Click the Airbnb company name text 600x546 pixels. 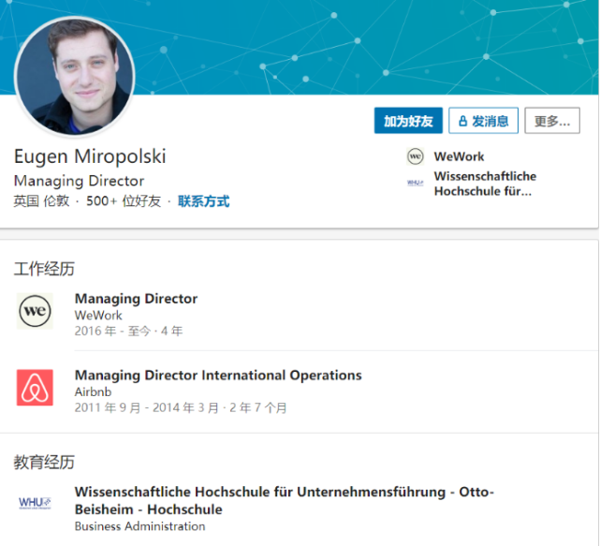pyautogui.click(x=93, y=392)
